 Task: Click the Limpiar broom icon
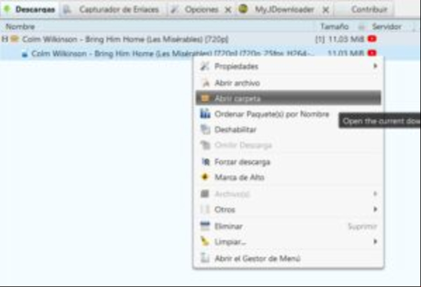(x=205, y=241)
